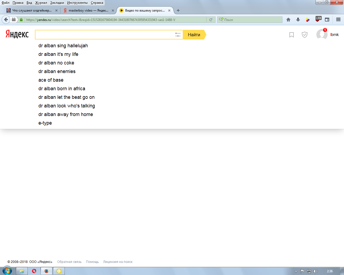Screen dimensions: 344x275
Task: Open a new tab with the plus icon
Action: click(178, 10)
